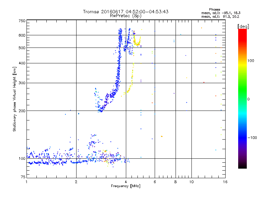Click the subtitle 'RwPretec (8p)'

(x=126, y=16)
